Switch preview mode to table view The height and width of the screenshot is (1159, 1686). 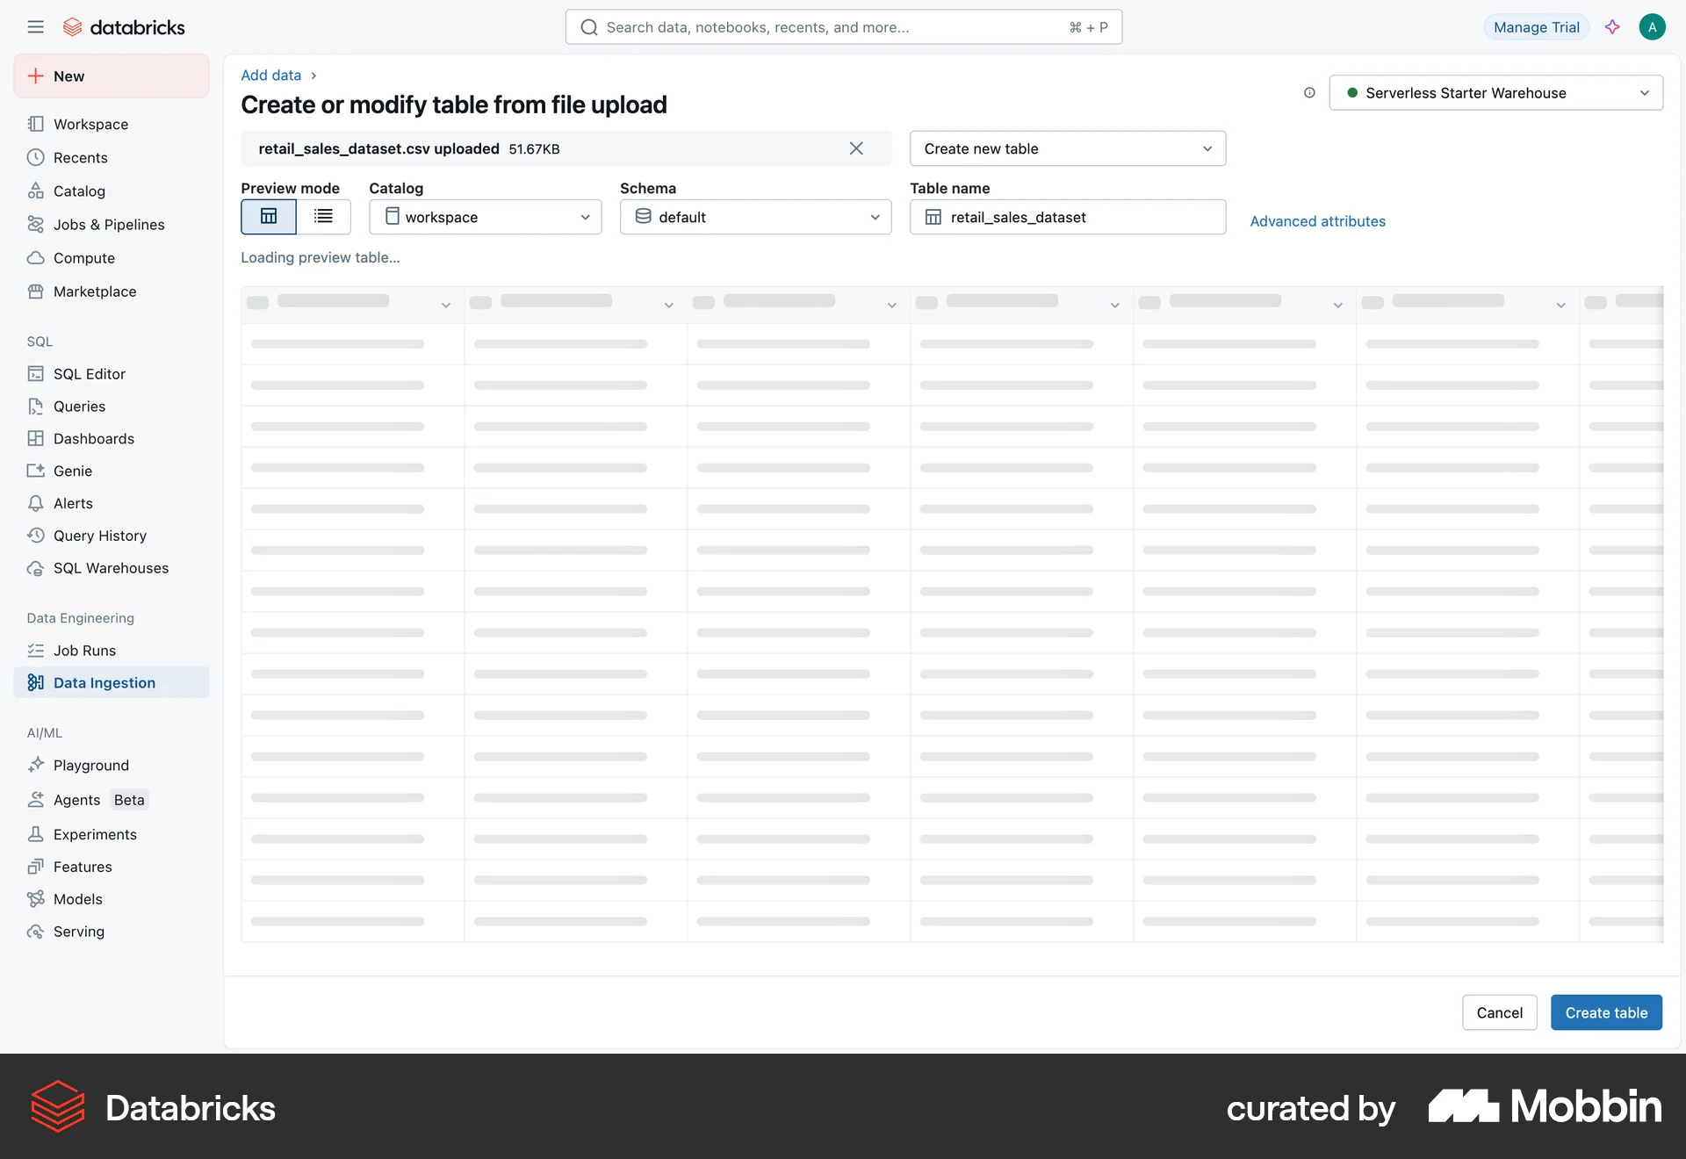[x=268, y=217]
